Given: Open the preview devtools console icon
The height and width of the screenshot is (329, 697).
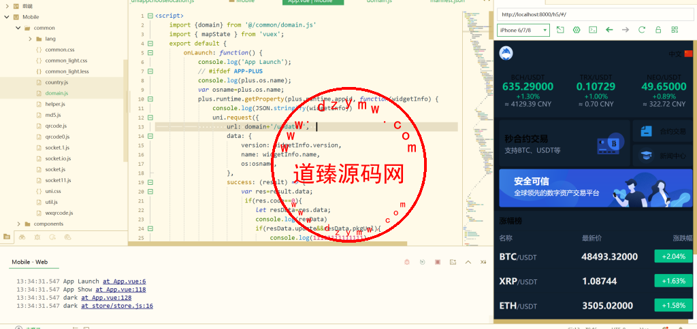Looking at the screenshot, I should tap(593, 30).
